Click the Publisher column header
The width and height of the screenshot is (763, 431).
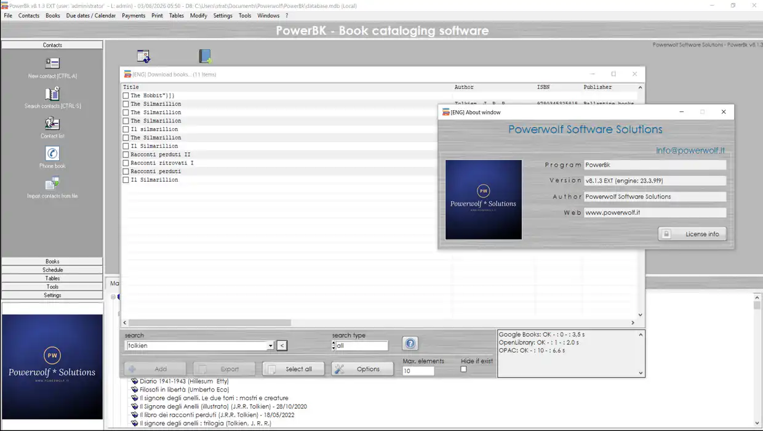[x=597, y=87]
